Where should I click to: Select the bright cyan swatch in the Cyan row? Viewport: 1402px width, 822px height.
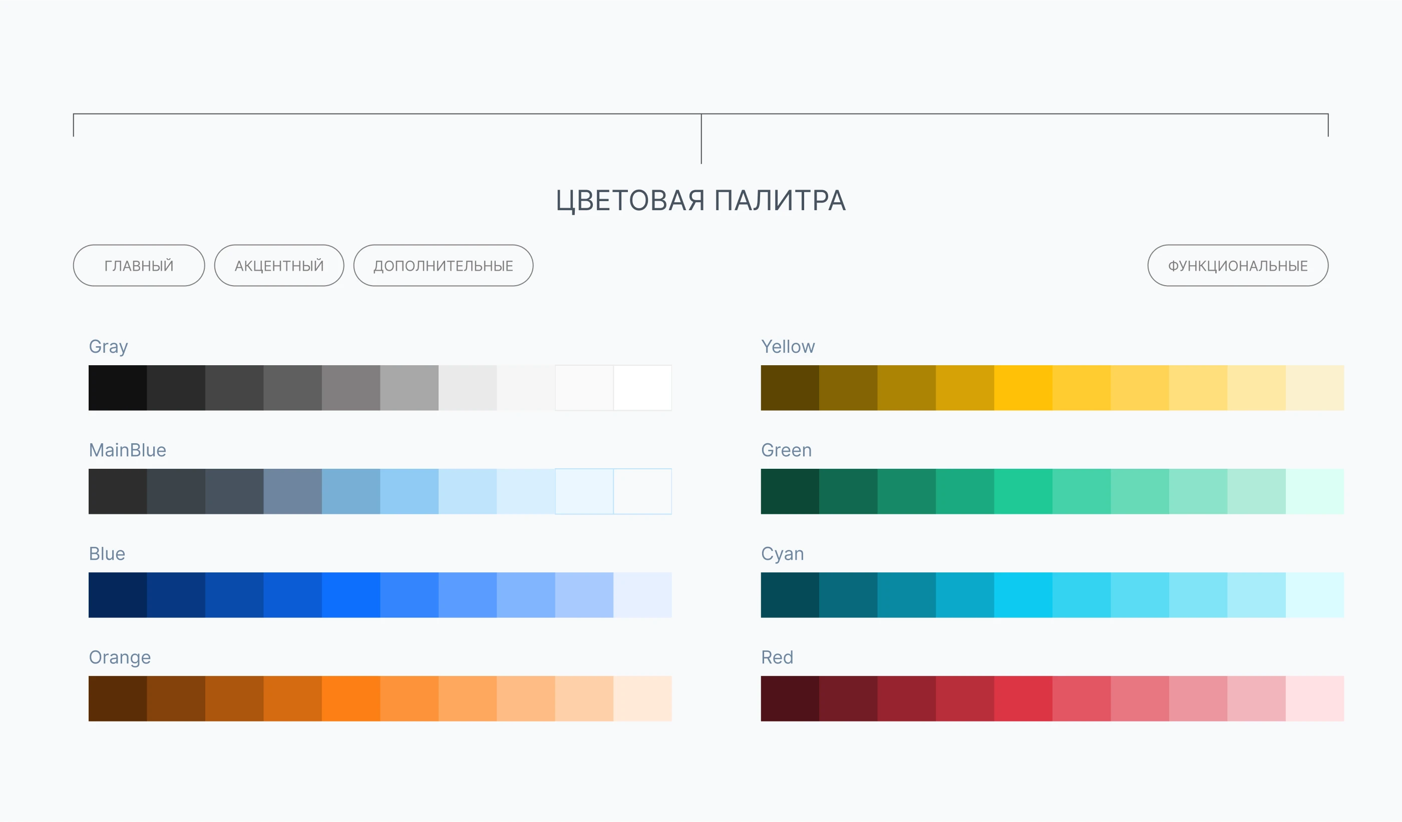[1022, 595]
